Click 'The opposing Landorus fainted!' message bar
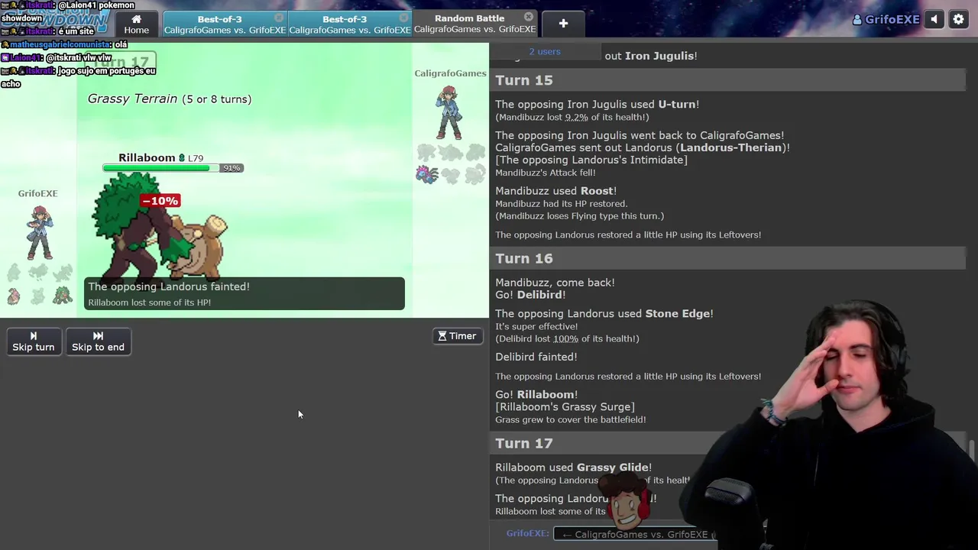Image resolution: width=978 pixels, height=550 pixels. [x=244, y=293]
